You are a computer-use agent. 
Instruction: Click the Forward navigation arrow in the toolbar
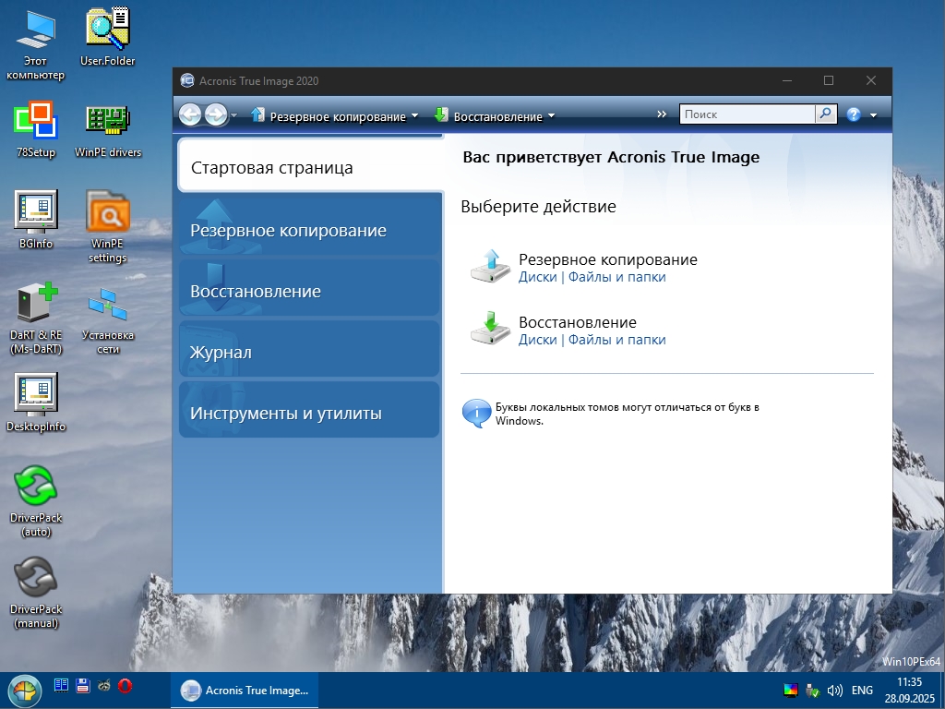point(215,114)
